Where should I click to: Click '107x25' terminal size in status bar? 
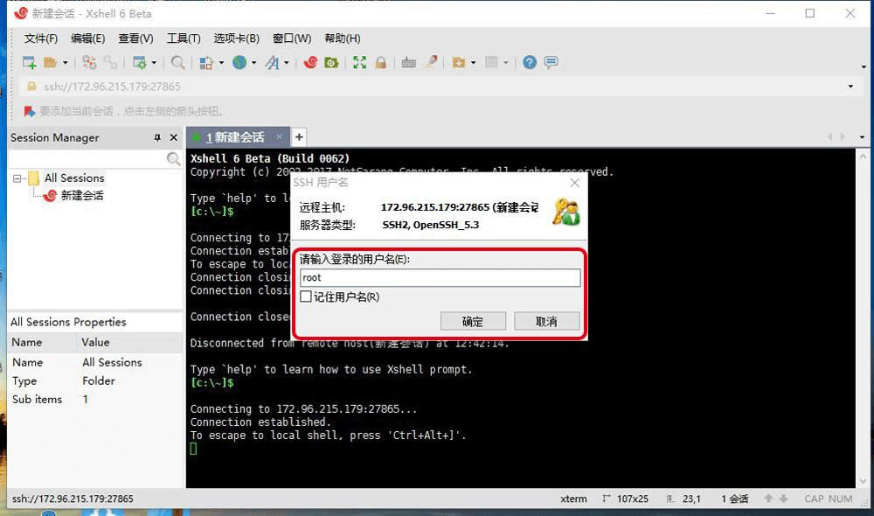coord(632,499)
